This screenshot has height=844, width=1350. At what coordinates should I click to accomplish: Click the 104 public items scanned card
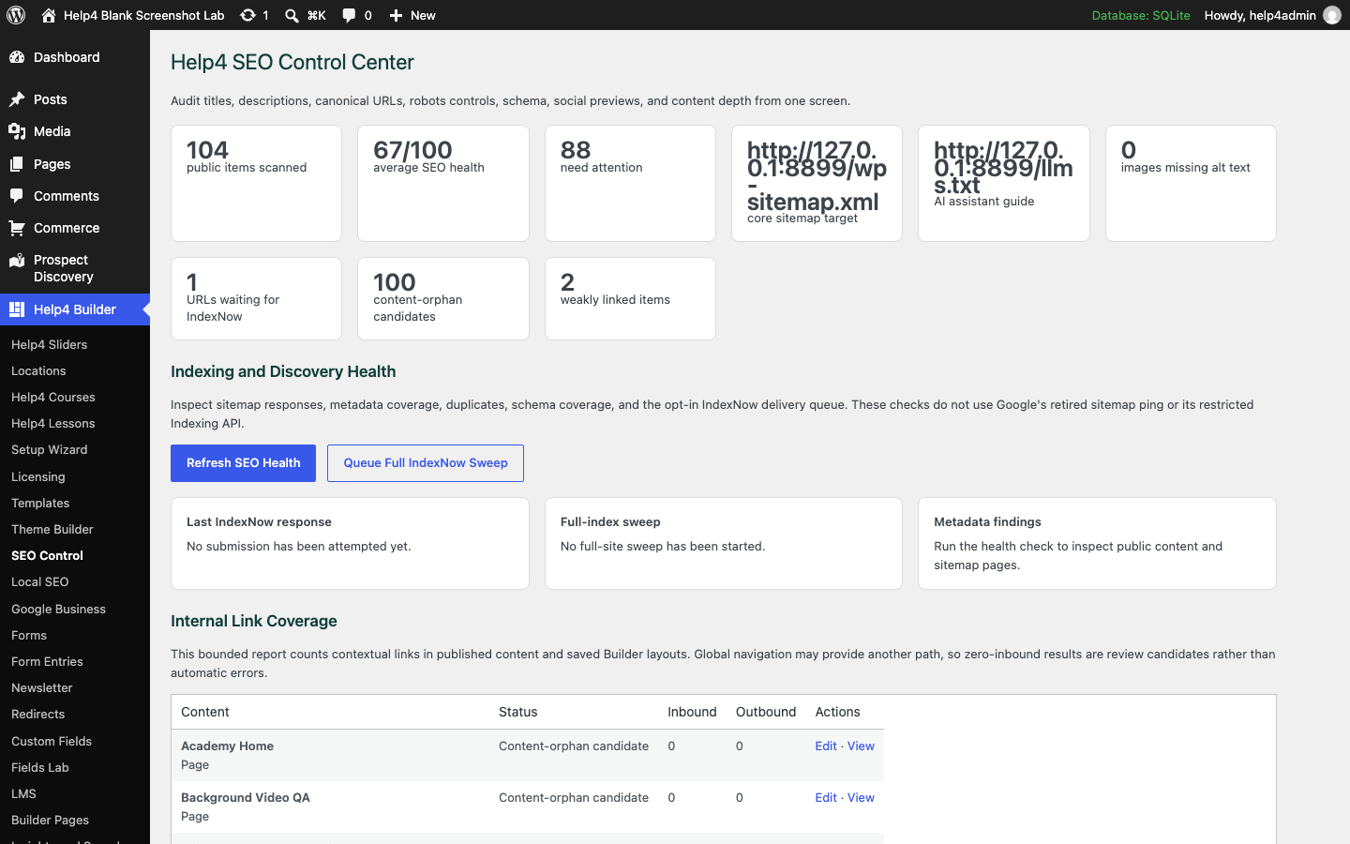click(x=256, y=184)
